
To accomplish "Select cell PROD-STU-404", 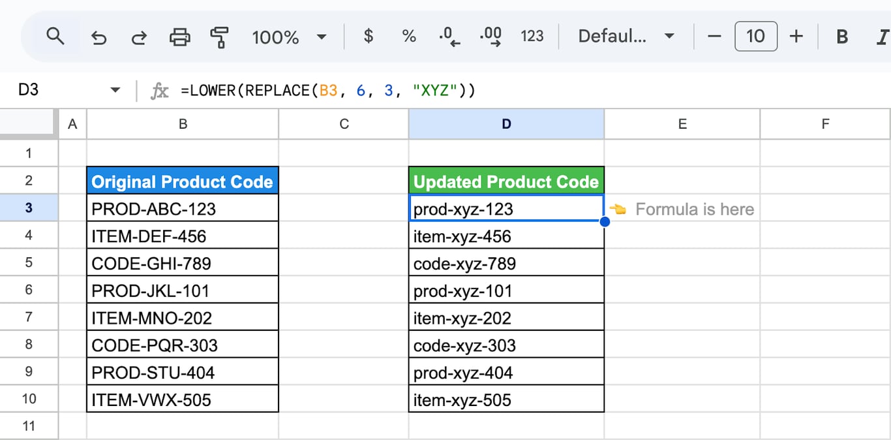I will pos(183,372).
